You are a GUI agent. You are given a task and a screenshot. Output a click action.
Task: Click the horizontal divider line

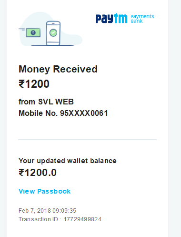[x=87, y=140]
